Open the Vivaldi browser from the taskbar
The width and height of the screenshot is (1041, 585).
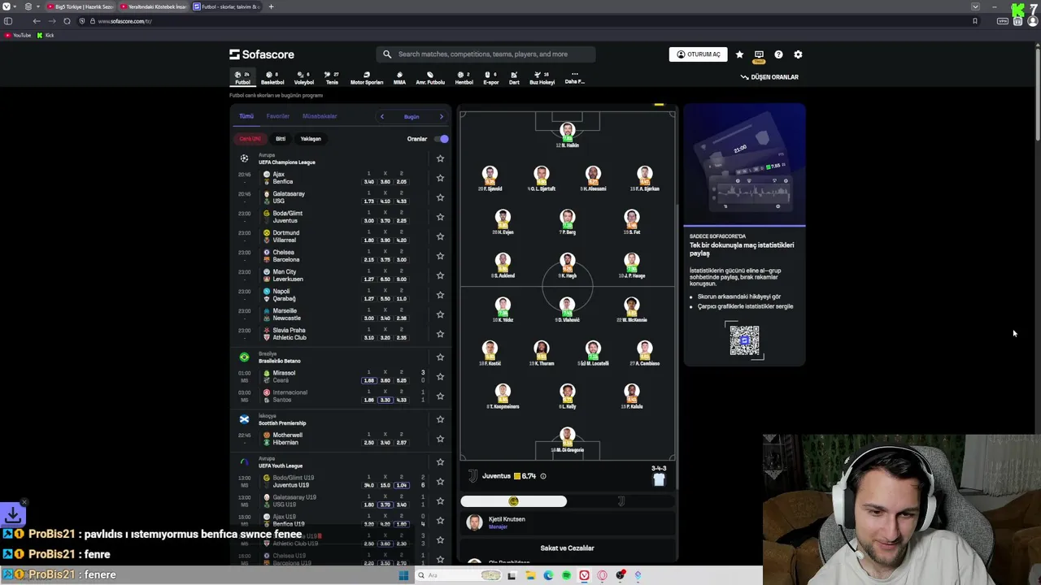pos(584,575)
